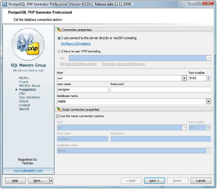
Task: Select direct or SSH tunneling connection option
Action: 59,38
